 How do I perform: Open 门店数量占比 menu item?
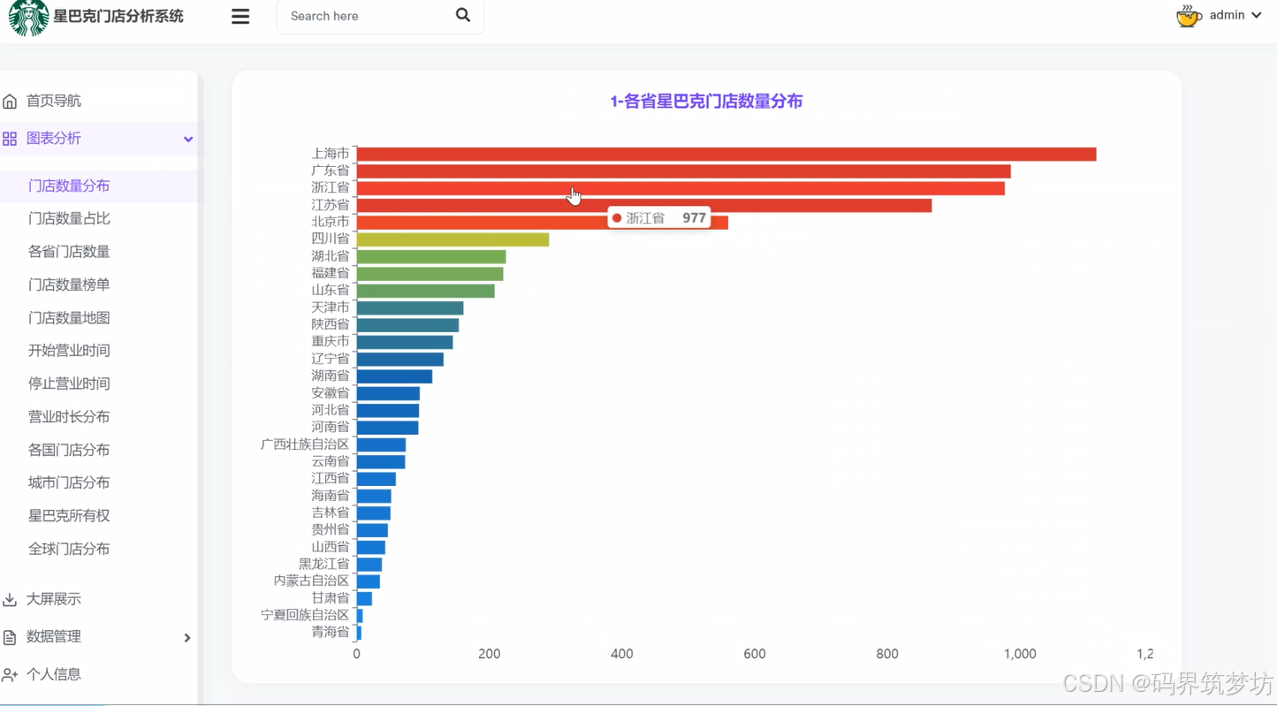pos(69,218)
